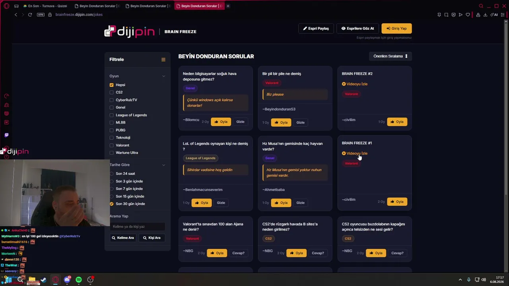Go back using the browser back arrow
This screenshot has height=286, width=509.
point(16,15)
